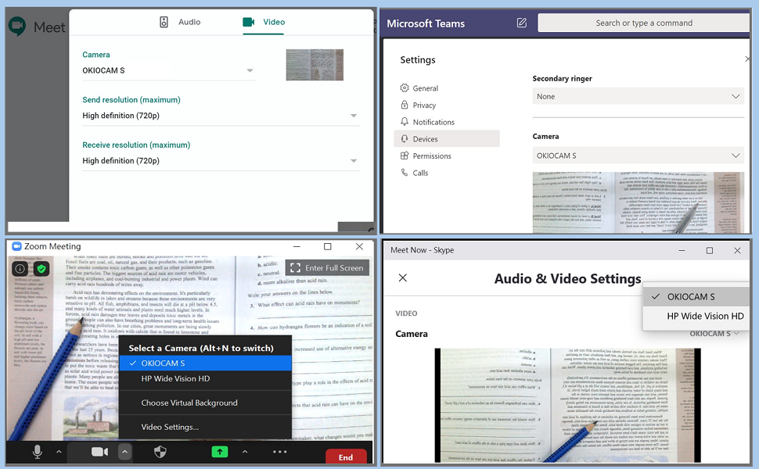This screenshot has height=469, width=759.
Task: Click the Teams camera preview image
Action: (638, 202)
